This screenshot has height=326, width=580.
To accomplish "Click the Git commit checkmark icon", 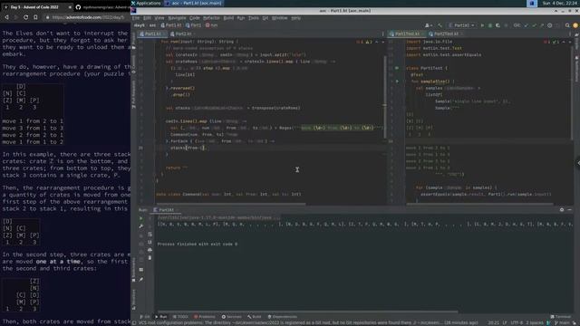I will (534, 25).
